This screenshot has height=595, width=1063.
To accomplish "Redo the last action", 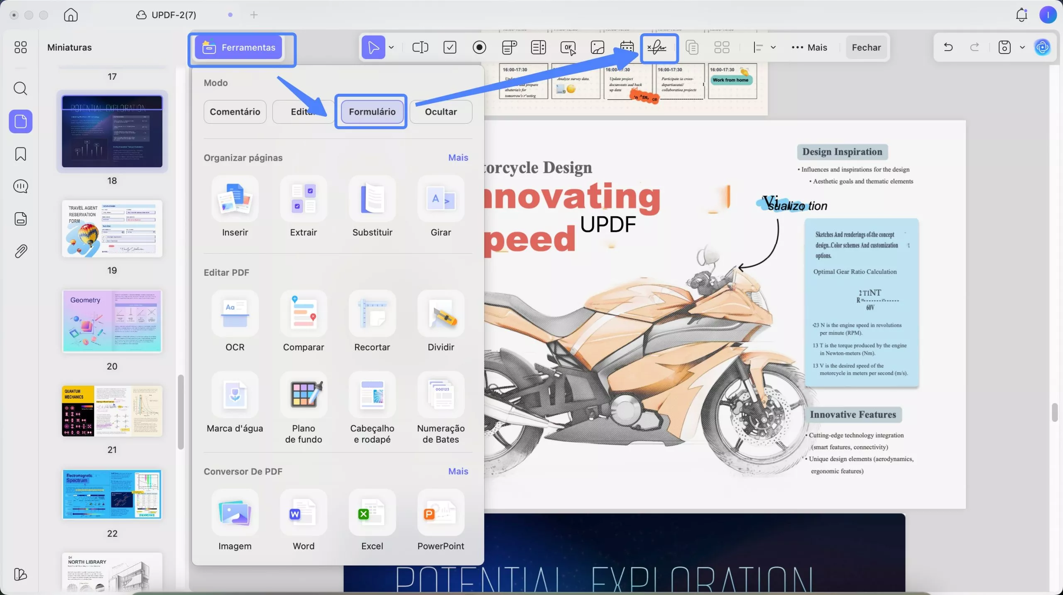I will 975,47.
